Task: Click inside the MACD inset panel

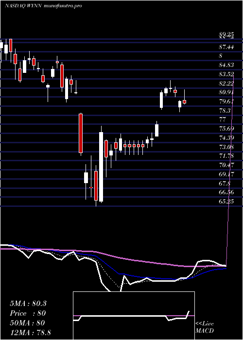Action: [134, 316]
